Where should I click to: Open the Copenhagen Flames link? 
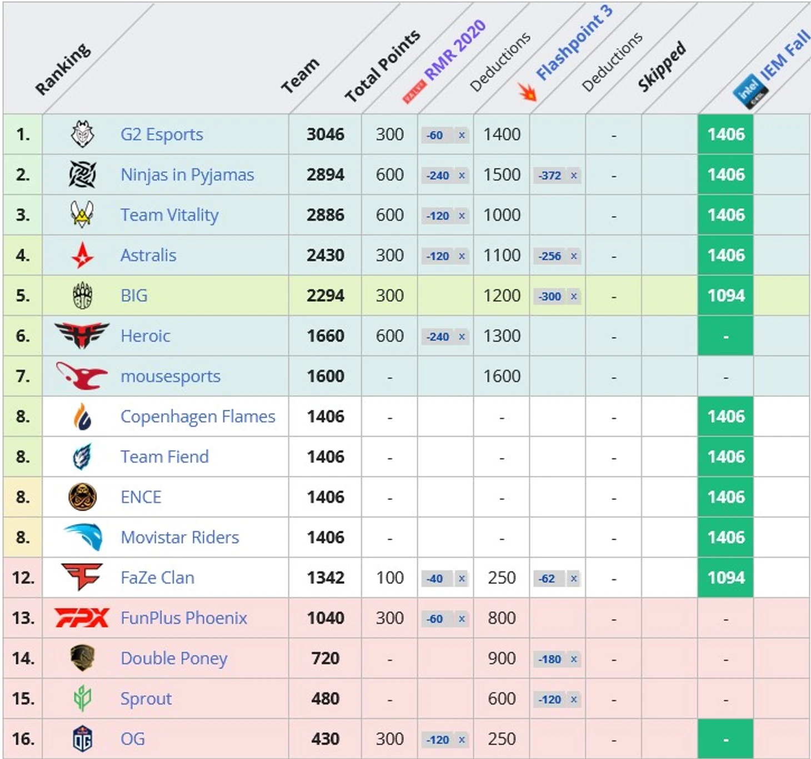(x=198, y=416)
